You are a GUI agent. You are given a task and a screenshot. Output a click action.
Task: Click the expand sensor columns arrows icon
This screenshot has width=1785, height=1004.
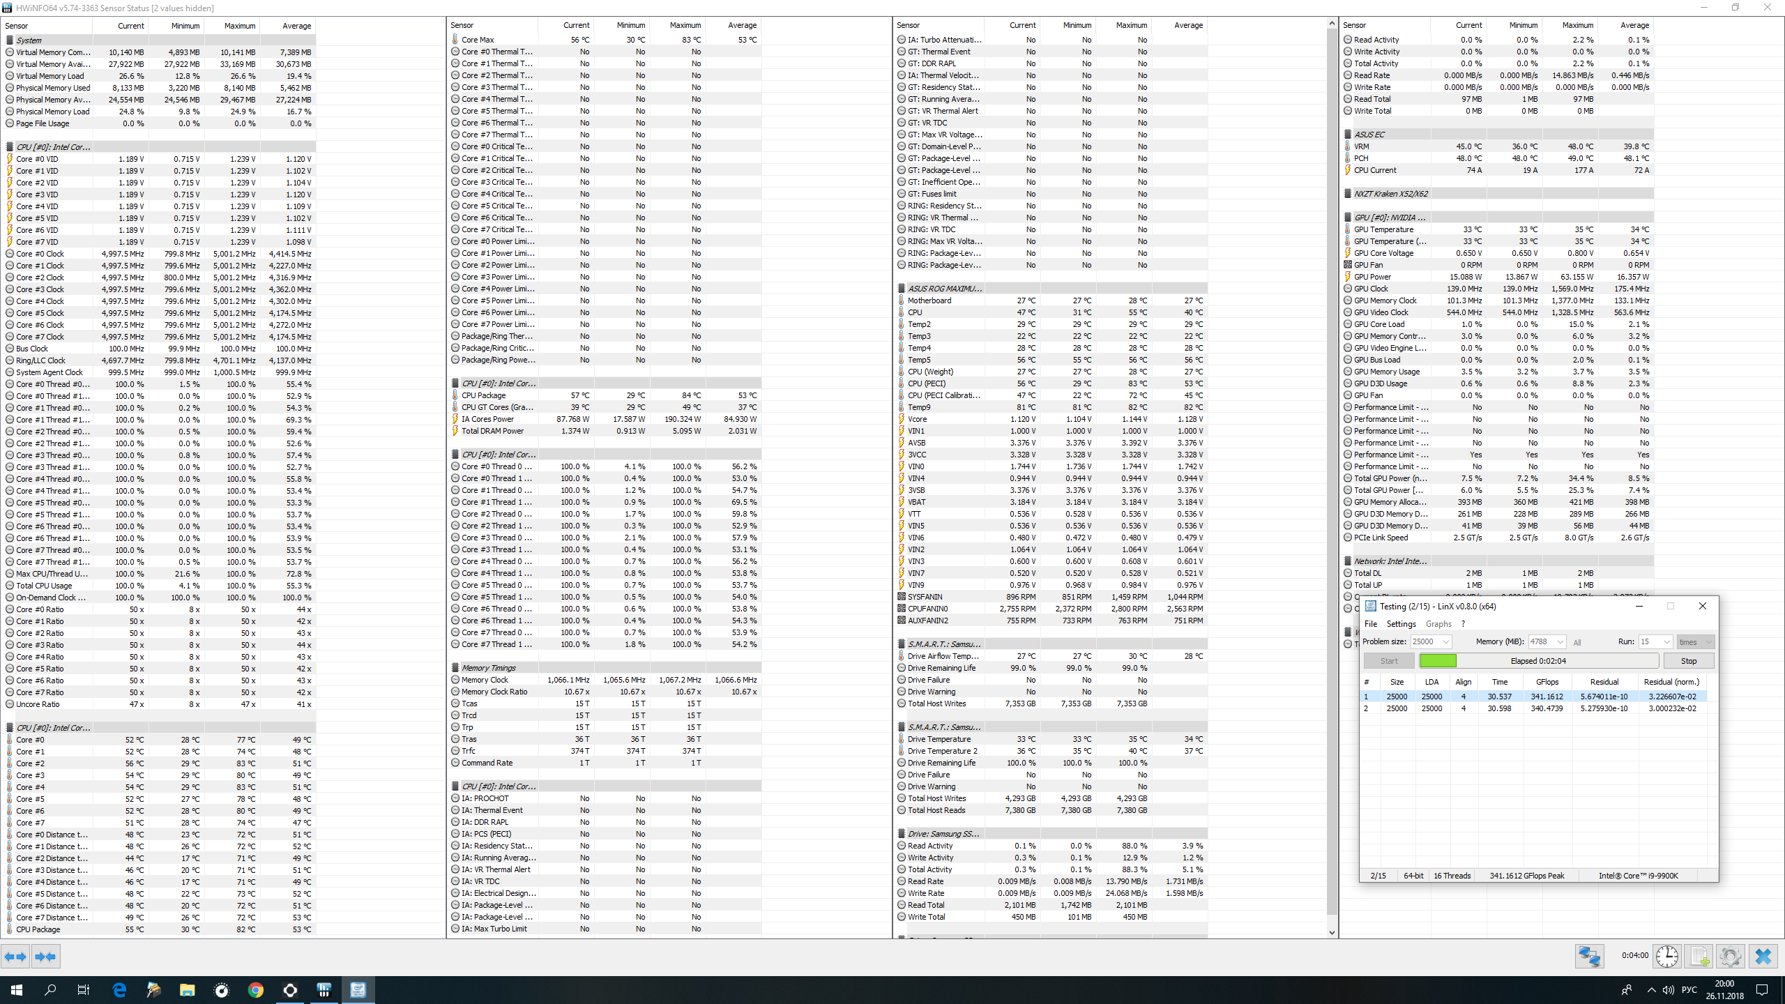coord(15,957)
